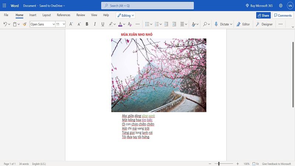
Task: Expand highlight color dropdown arrow
Action: tap(115, 24)
